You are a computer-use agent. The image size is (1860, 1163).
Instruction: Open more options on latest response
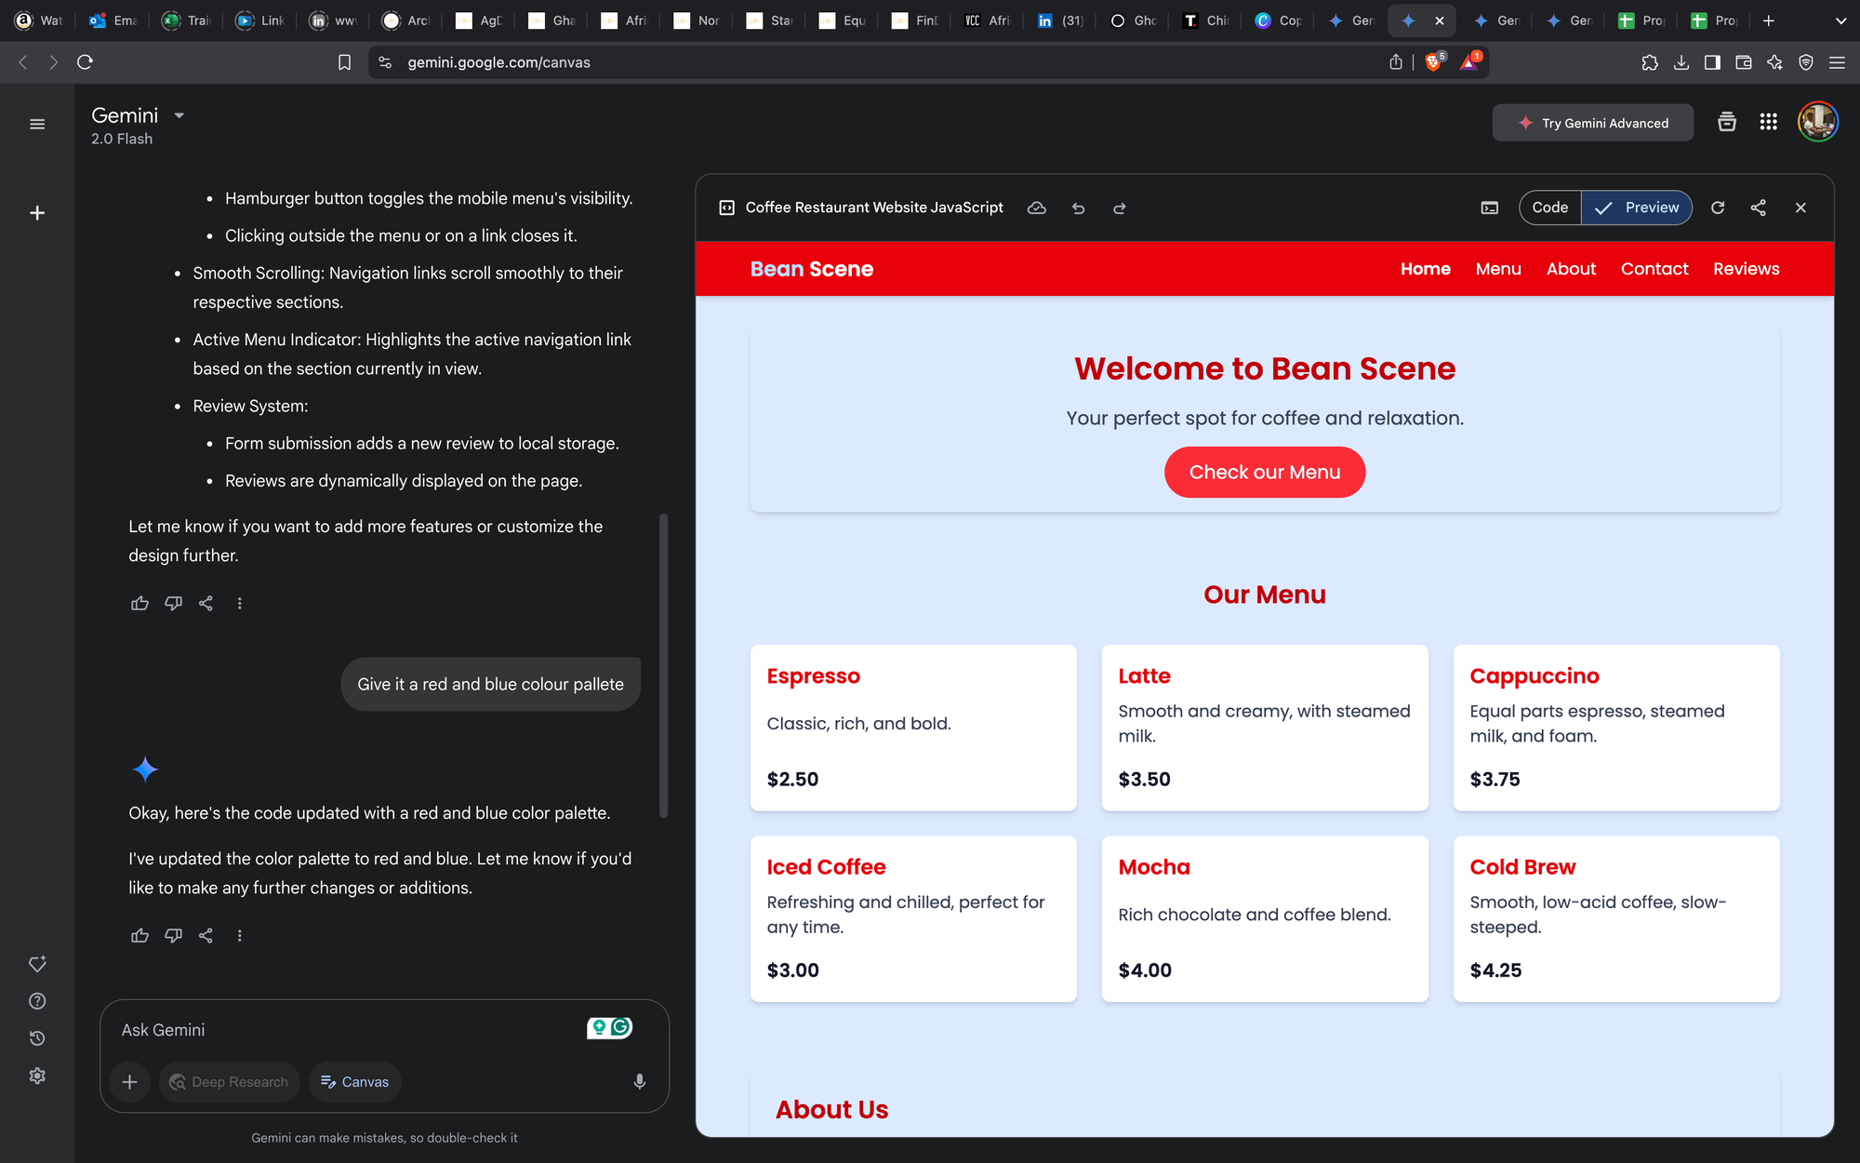pyautogui.click(x=239, y=935)
